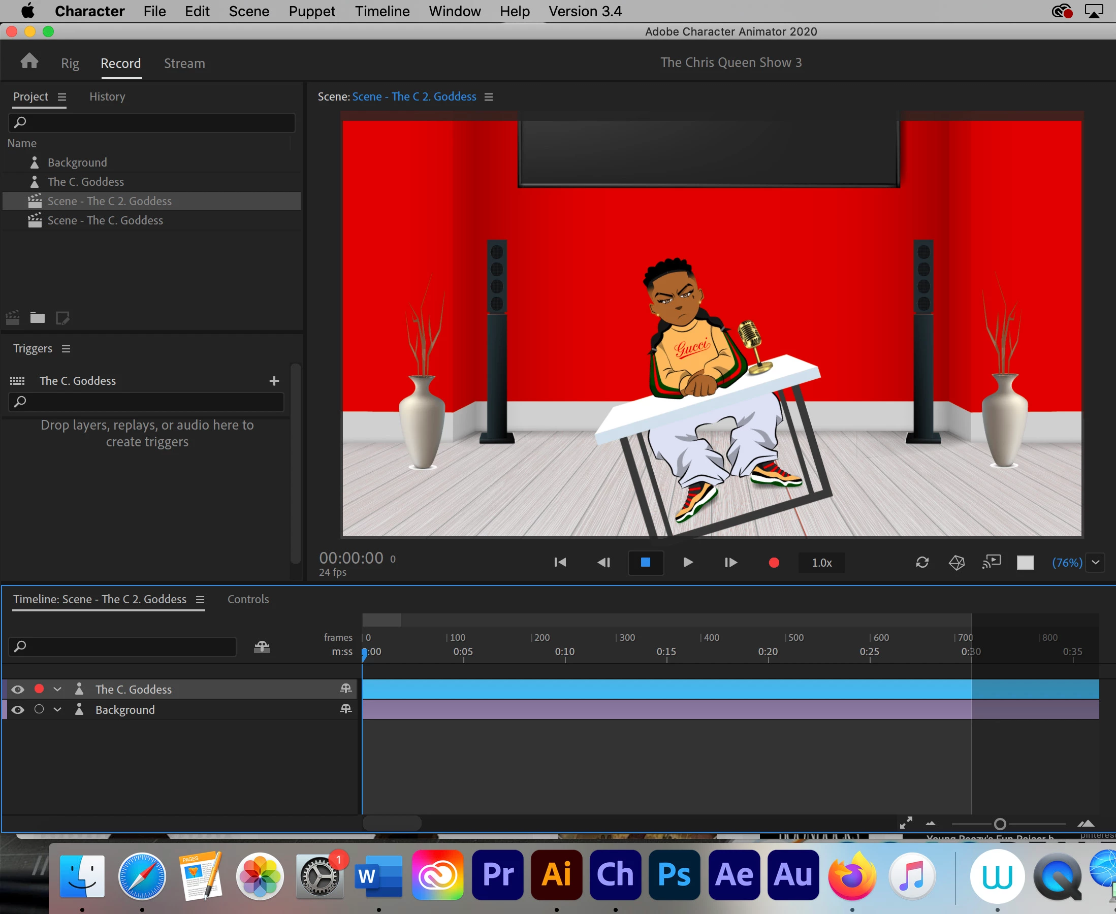Open the Puppet menu
1116x914 pixels.
pos(312,11)
